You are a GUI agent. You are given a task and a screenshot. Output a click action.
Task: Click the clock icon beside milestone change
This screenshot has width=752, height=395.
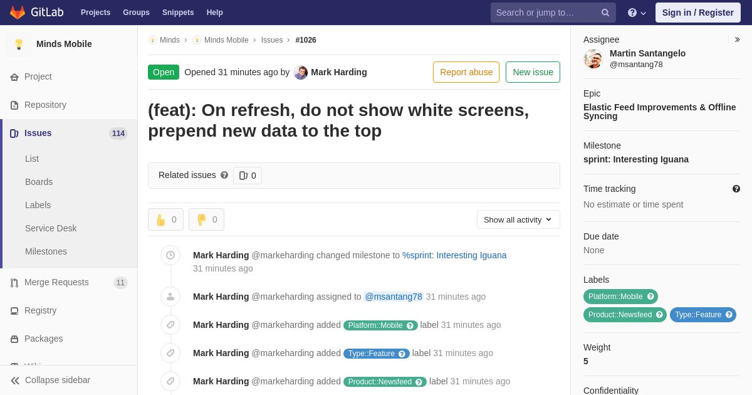[x=170, y=255]
